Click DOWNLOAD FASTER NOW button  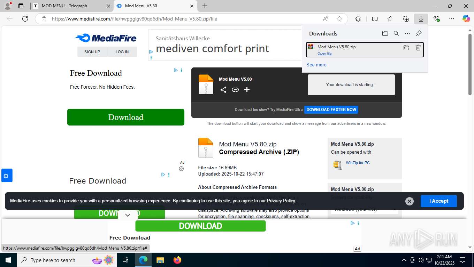point(331,110)
